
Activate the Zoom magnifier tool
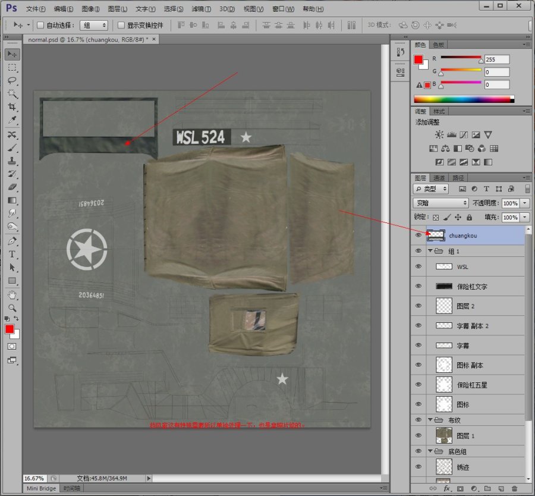(x=12, y=308)
